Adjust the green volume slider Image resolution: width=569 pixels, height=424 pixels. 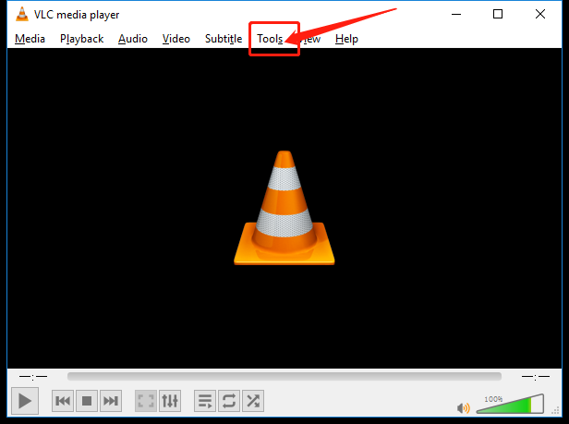[510, 404]
